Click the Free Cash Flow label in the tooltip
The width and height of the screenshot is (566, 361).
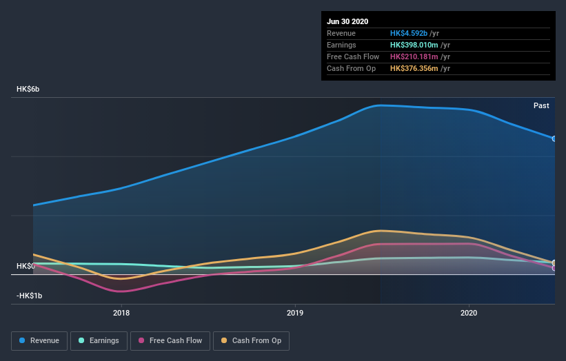tap(353, 56)
